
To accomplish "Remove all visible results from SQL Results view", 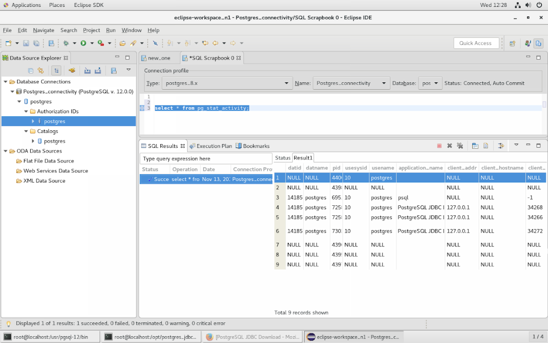I will point(460,145).
